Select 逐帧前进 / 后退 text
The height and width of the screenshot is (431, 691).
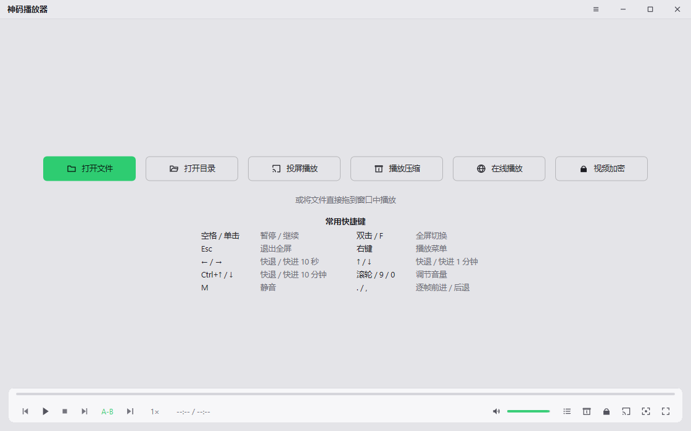click(442, 287)
